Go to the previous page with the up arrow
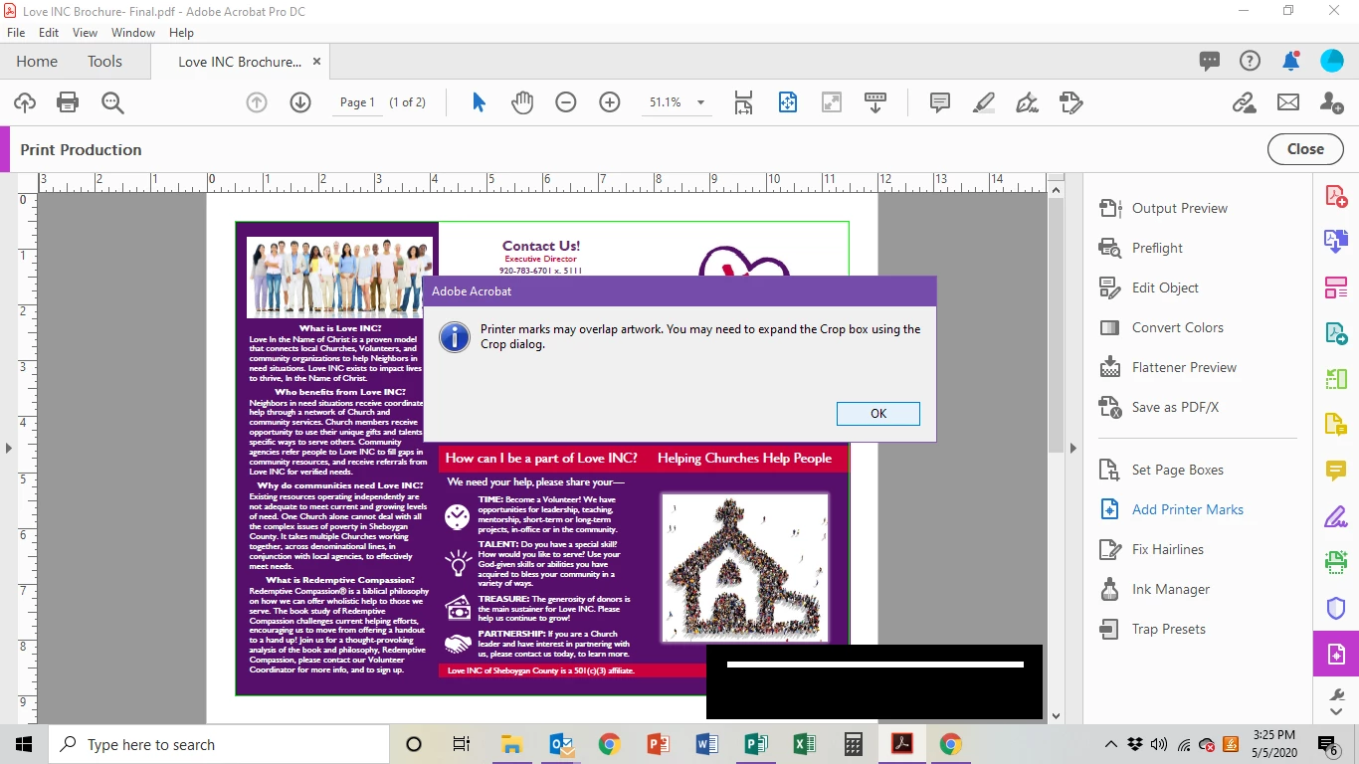The height and width of the screenshot is (764, 1359). pyautogui.click(x=257, y=102)
